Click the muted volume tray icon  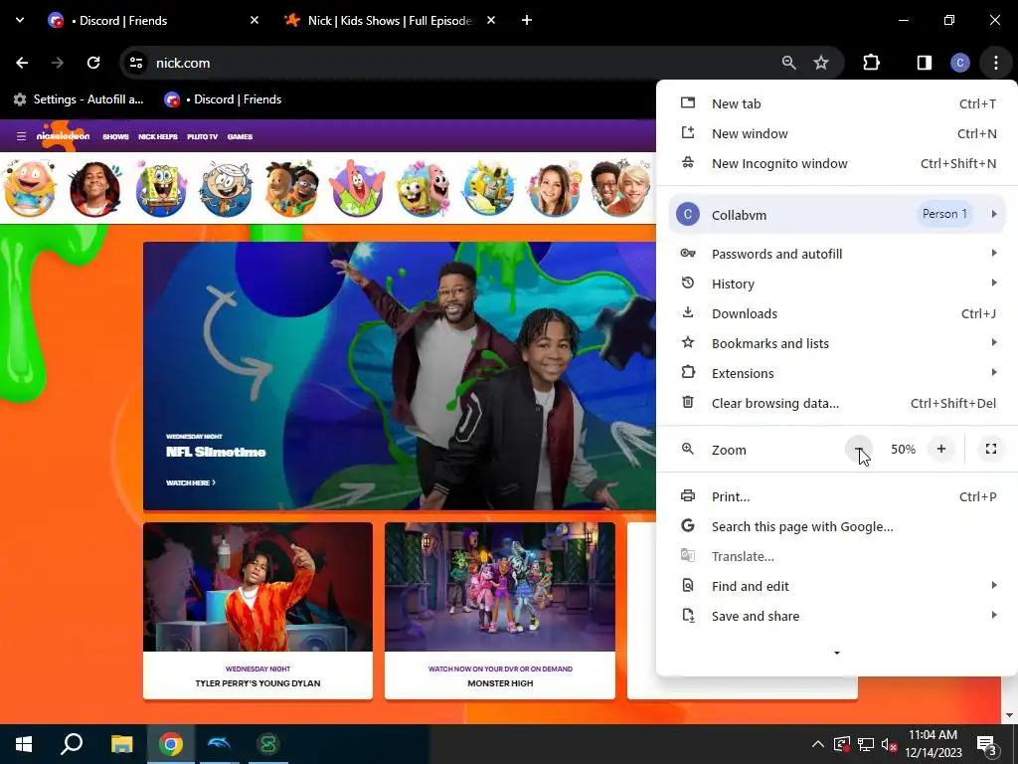tap(889, 744)
